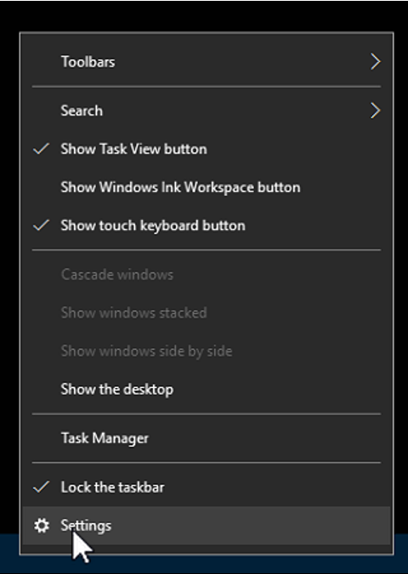Dismiss menu by clicking black desktop above it
408x574 pixels.
(204, 15)
